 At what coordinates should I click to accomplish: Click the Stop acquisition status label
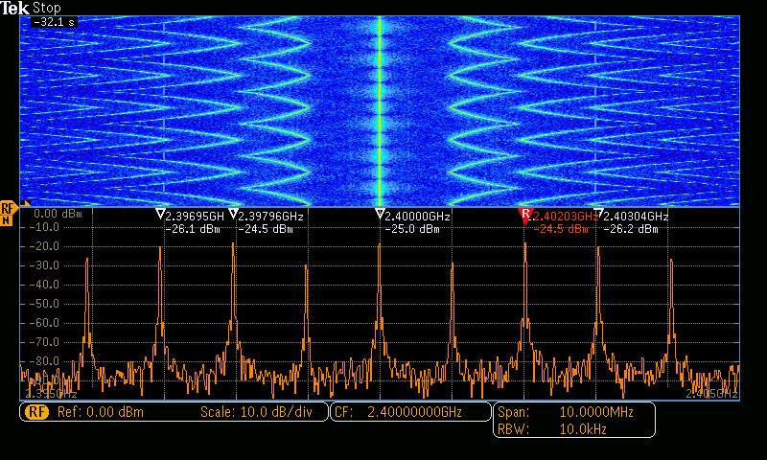tap(46, 8)
